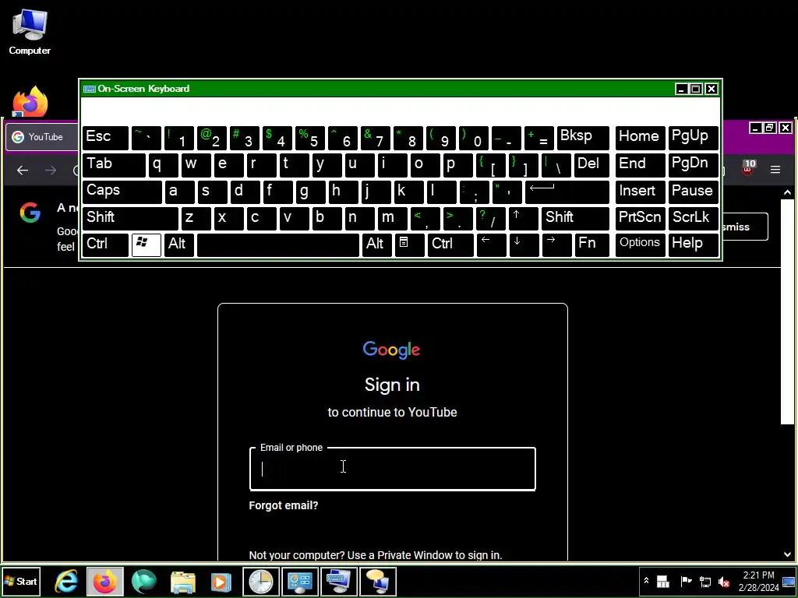Select the YouTube tab in Firefox
Viewport: 798px width, 598px height.
coord(42,137)
